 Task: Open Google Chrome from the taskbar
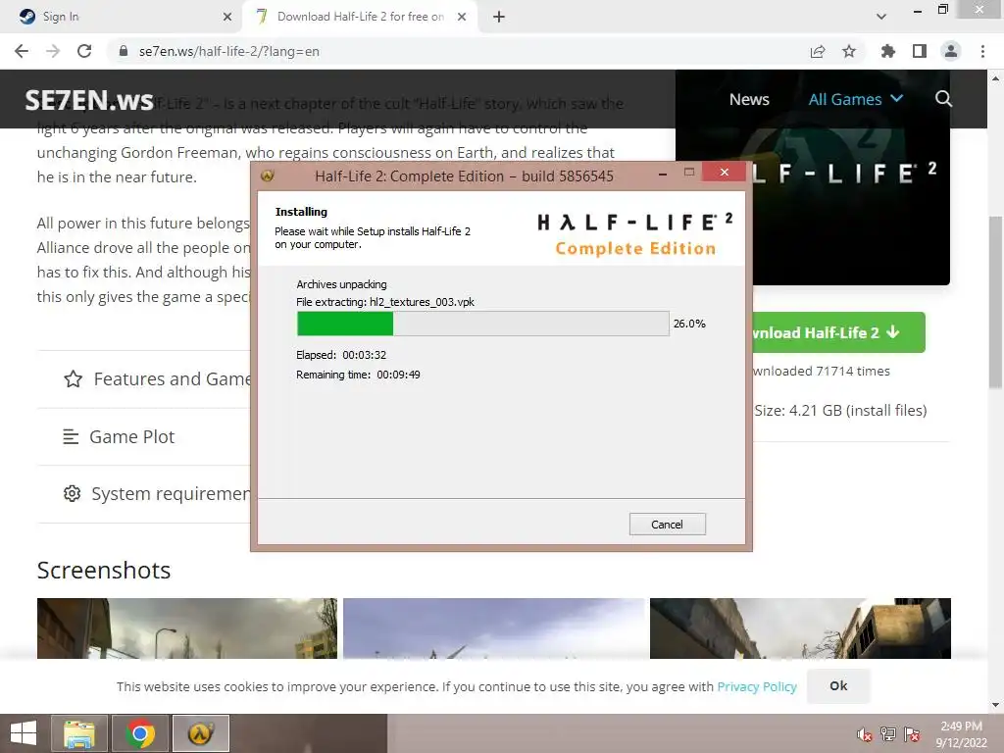pyautogui.click(x=139, y=733)
